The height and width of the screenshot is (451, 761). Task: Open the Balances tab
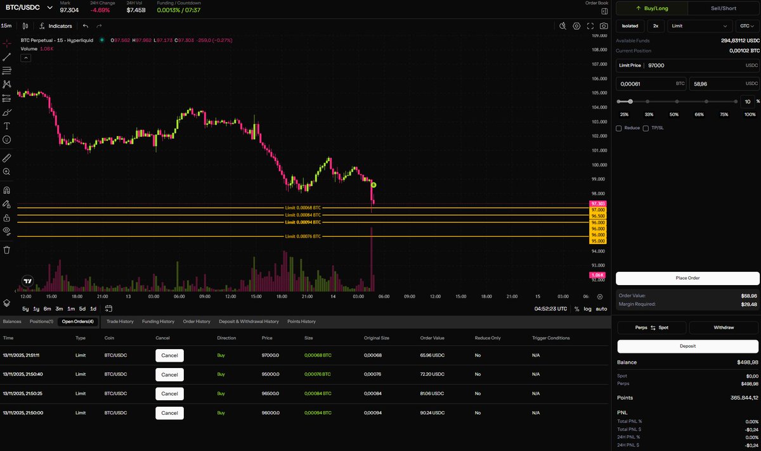tap(12, 321)
